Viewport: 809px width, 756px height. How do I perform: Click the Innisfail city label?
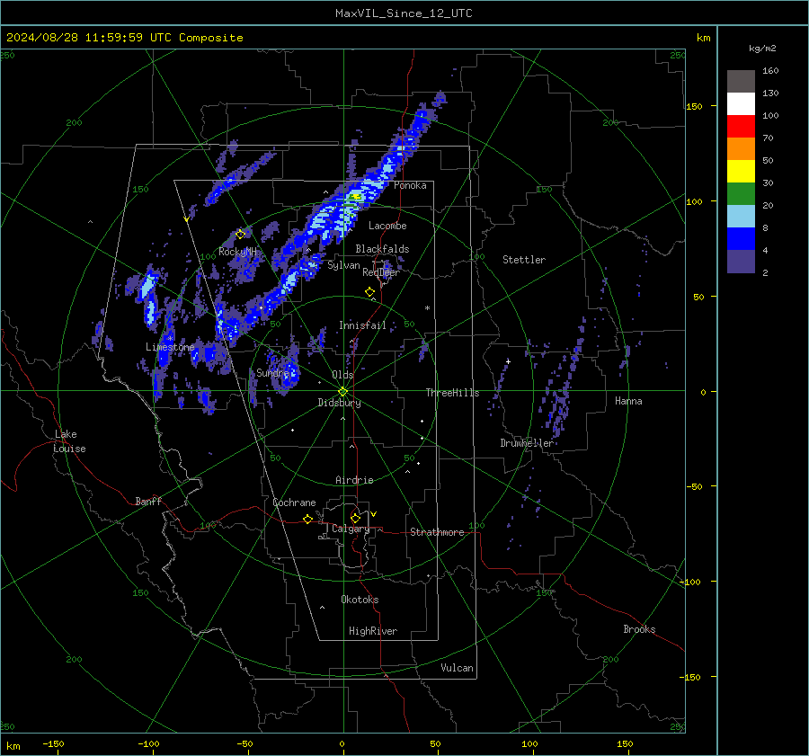[x=362, y=325]
